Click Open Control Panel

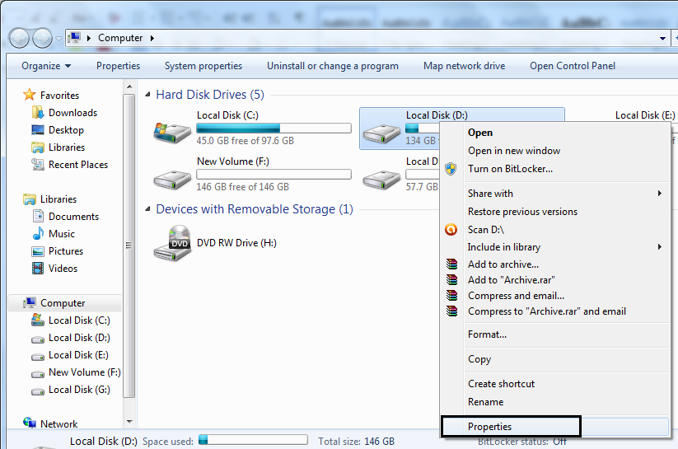(x=573, y=66)
